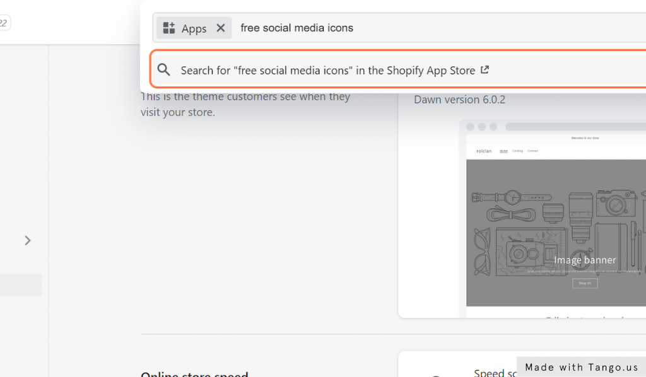Click the magnifier icon in search suggestion
The width and height of the screenshot is (646, 377).
163,69
